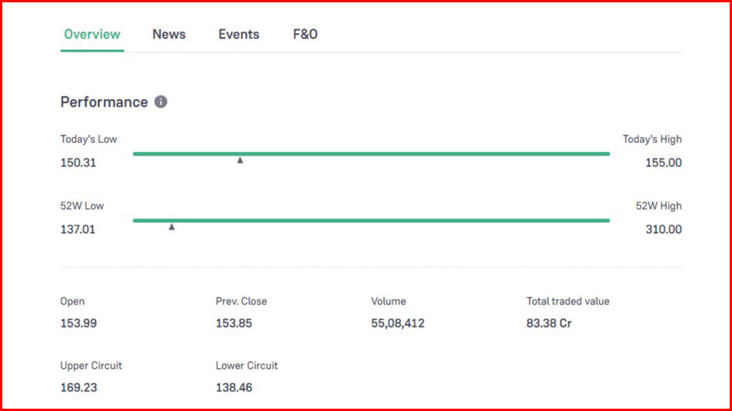
Task: Click the Prev. Close value 153.85
Action: [234, 323]
